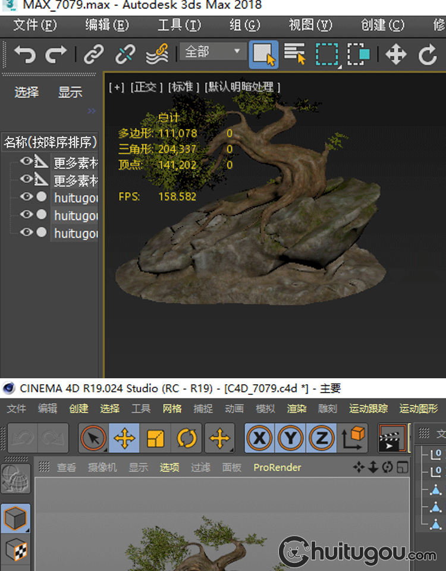Screen dimensions: 446x571
Task: Click the Redo arrow in 3ds Max toolbar
Action: [56, 55]
